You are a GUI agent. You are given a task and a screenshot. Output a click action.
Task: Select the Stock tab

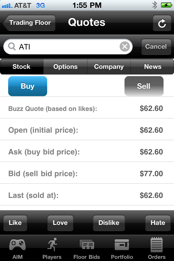coord(21,67)
